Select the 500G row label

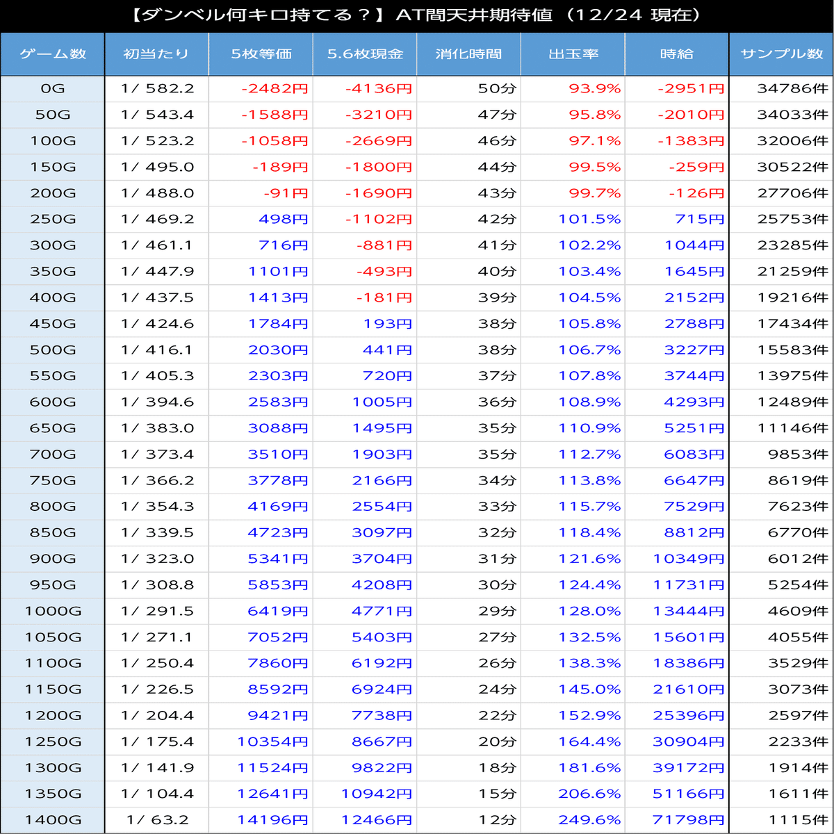click(x=53, y=350)
